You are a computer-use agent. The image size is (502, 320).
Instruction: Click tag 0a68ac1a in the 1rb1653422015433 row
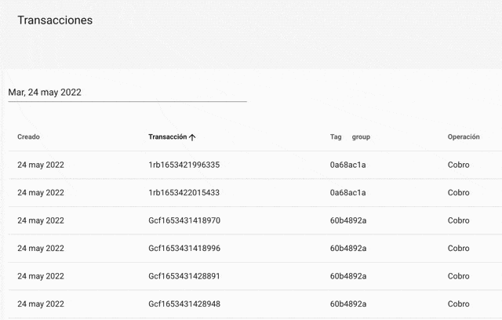click(x=347, y=193)
